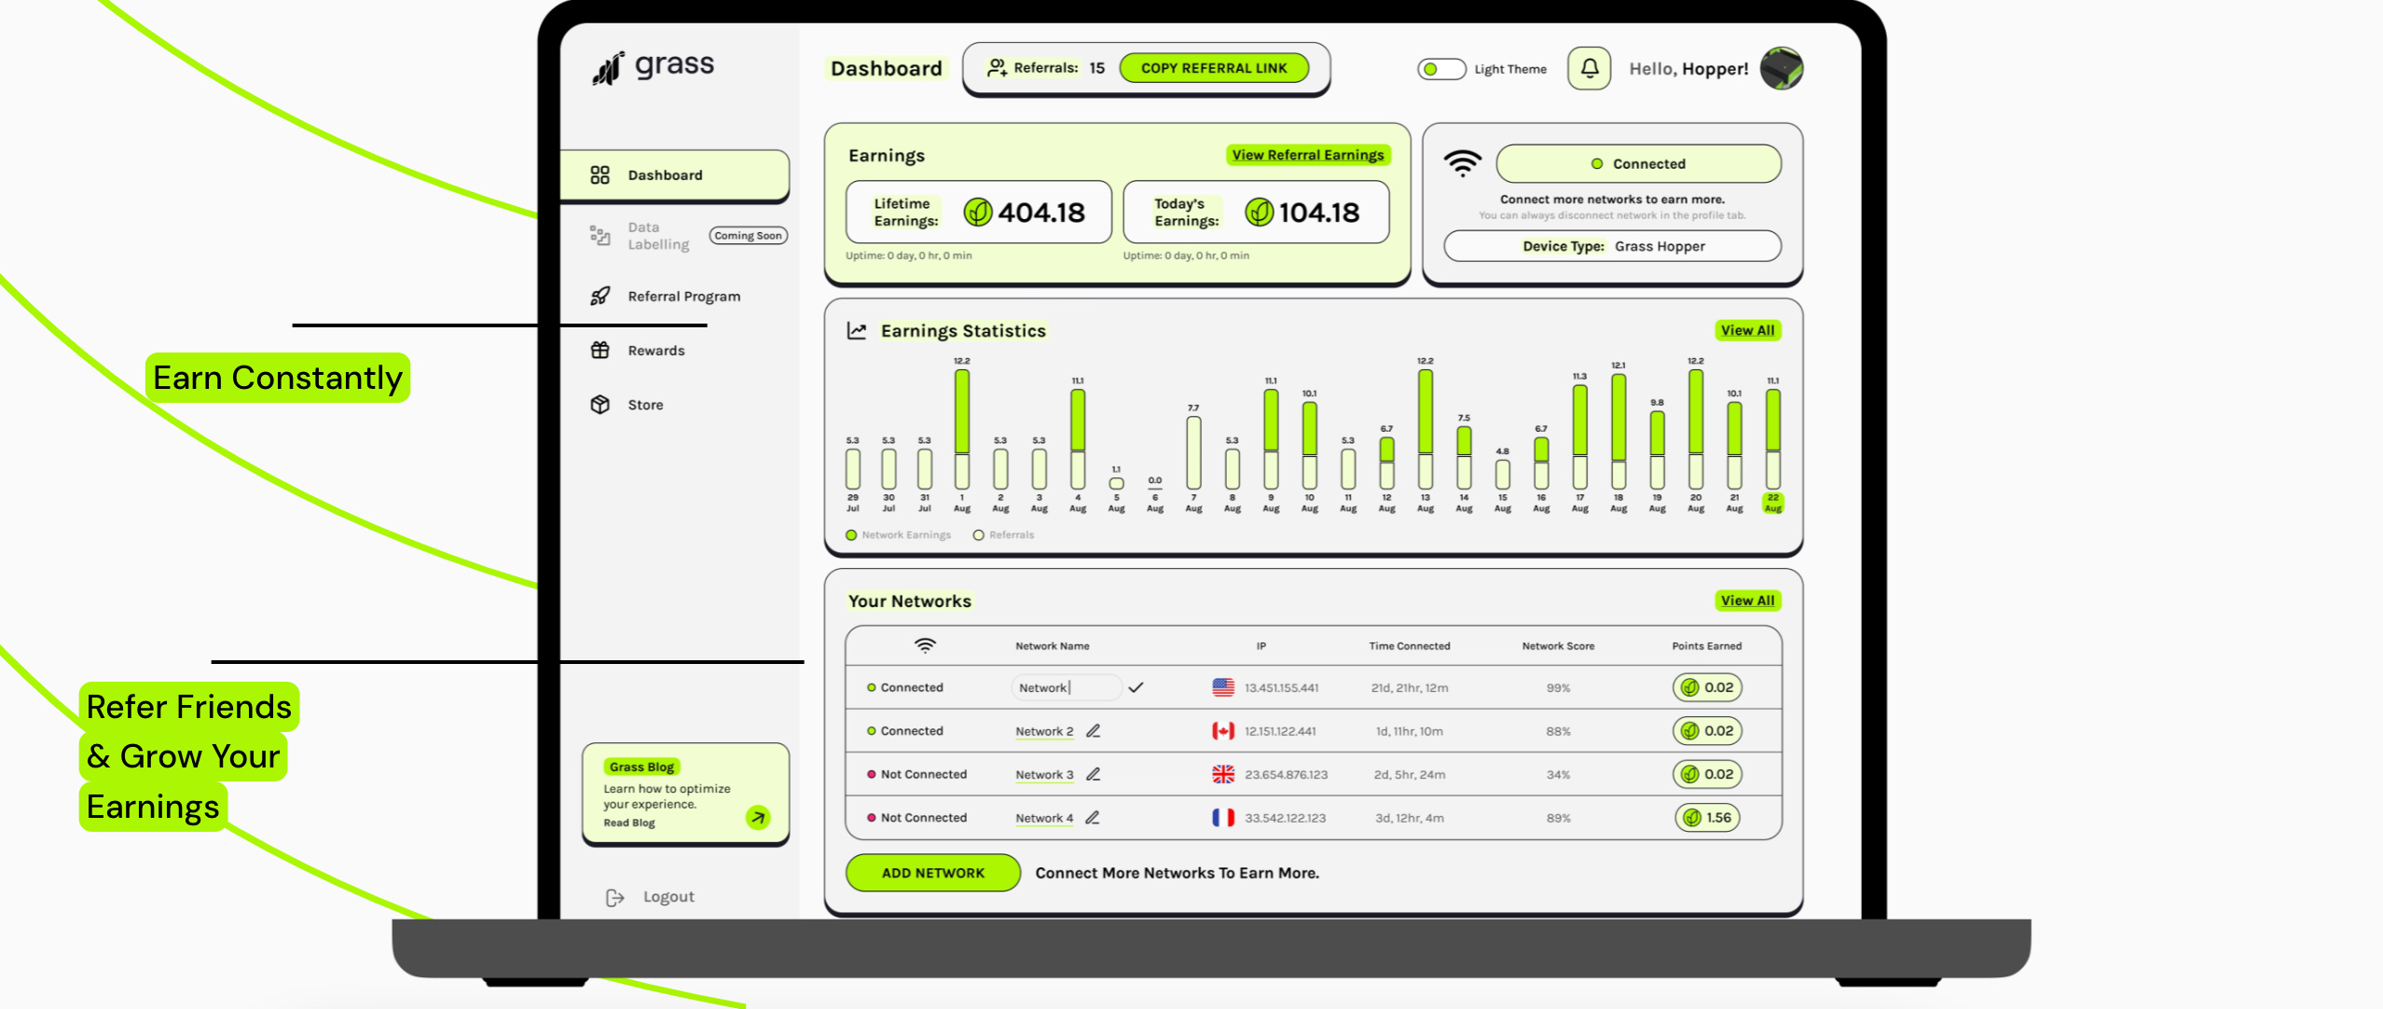The height and width of the screenshot is (1009, 2383).
Task: Click the Read Blog link
Action: coord(629,823)
